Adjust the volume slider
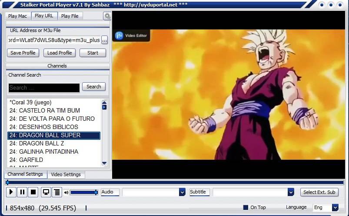Screen dimensions: 349x216 pyautogui.click(x=84, y=192)
